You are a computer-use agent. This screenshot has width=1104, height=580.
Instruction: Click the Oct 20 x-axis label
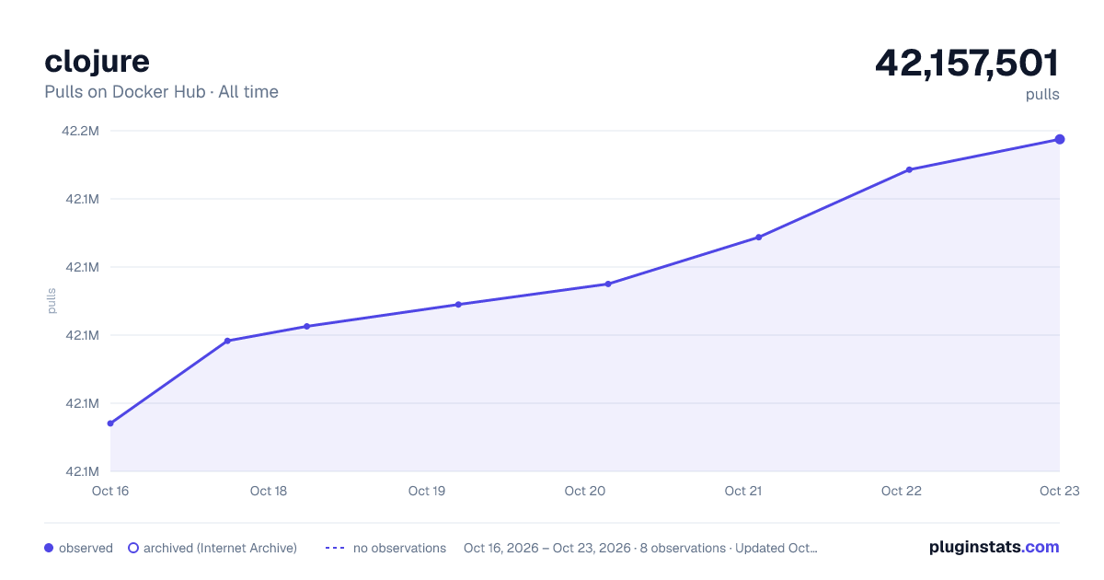coord(585,491)
